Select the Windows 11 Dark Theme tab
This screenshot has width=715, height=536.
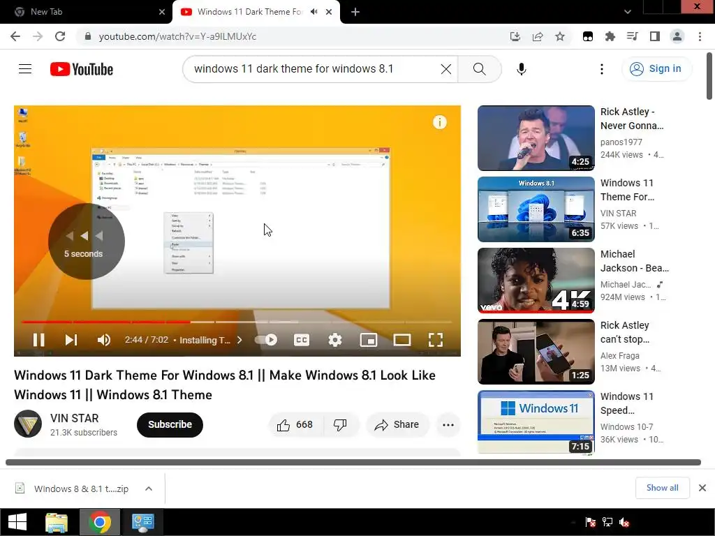pyautogui.click(x=251, y=12)
